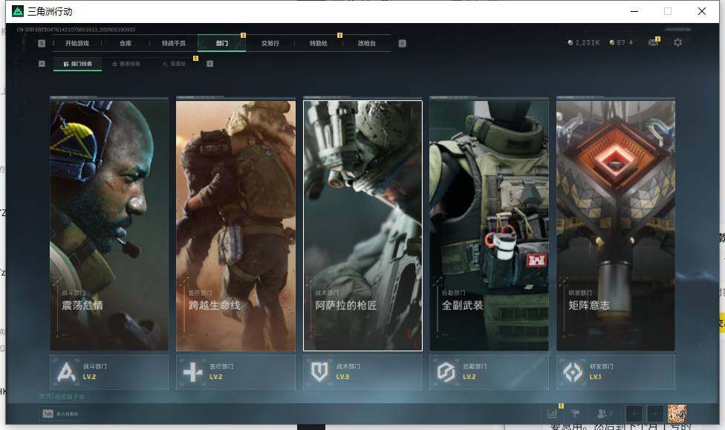
Task: Click the 1,231K currency value
Action: [x=588, y=42]
